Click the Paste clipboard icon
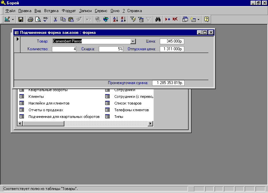This screenshot has width=268, height=193. click(x=71, y=19)
